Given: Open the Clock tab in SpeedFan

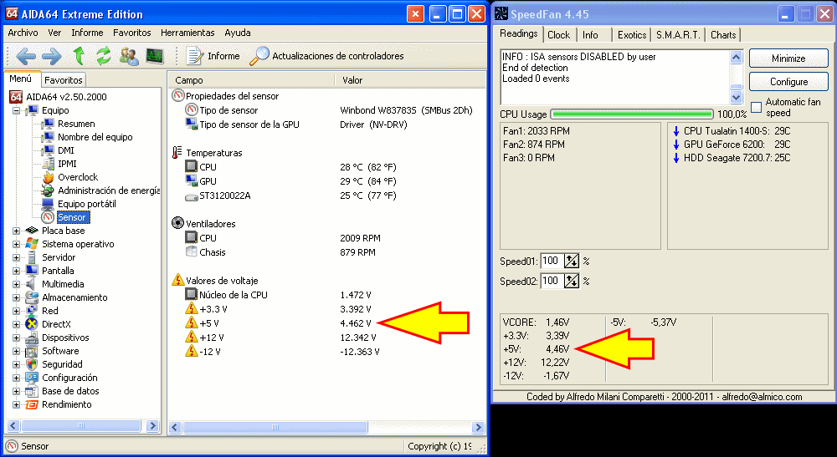Looking at the screenshot, I should coord(559,34).
